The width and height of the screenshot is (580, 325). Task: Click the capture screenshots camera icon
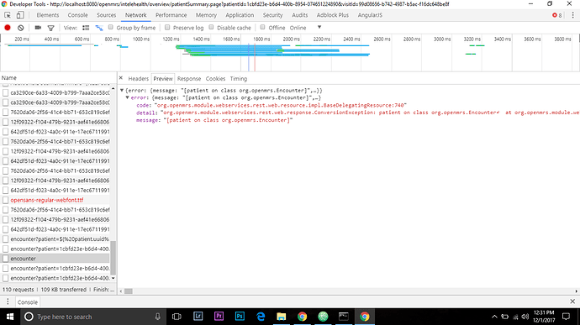point(38,28)
